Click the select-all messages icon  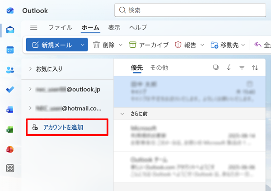point(216,68)
